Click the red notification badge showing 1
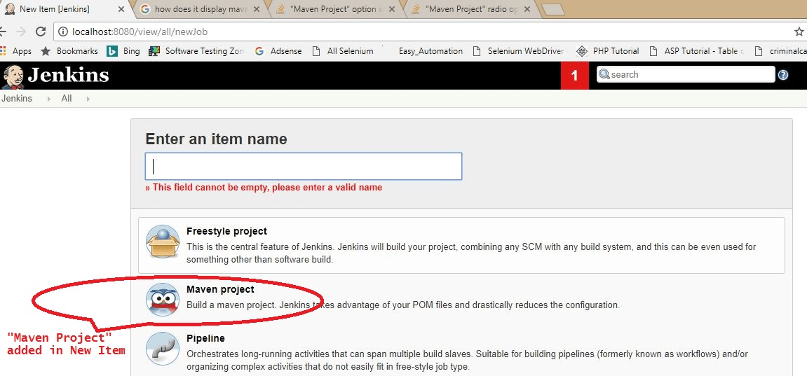The width and height of the screenshot is (807, 376). 574,76
